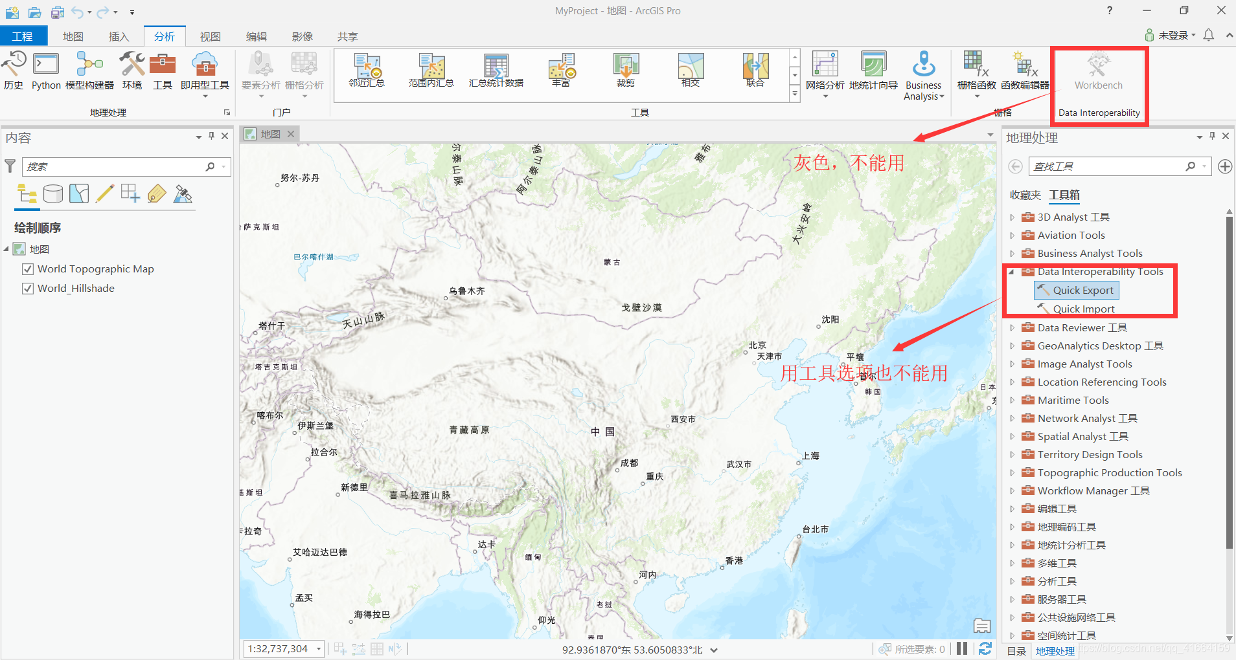This screenshot has width=1236, height=660.
Task: Select the Clip (裁剪) tool
Action: pos(626,70)
